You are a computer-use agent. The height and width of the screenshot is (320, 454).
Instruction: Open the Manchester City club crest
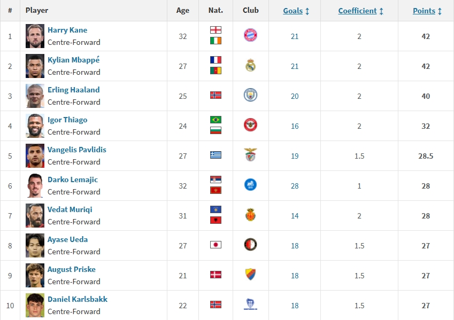(x=250, y=96)
